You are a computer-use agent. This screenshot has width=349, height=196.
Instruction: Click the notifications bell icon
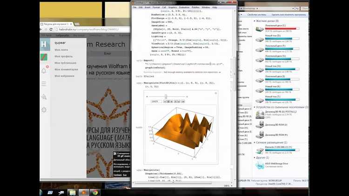[x=44, y=70]
